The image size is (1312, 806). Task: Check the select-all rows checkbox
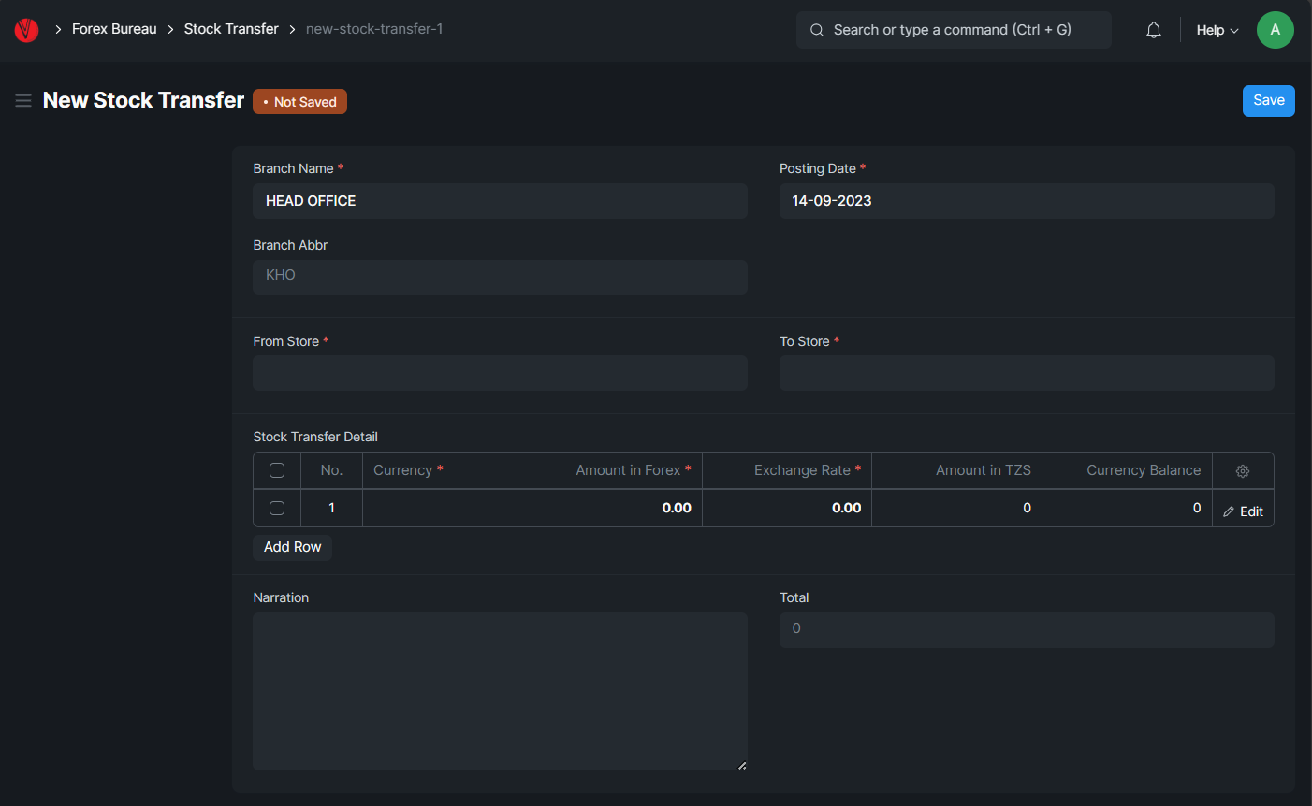(277, 470)
